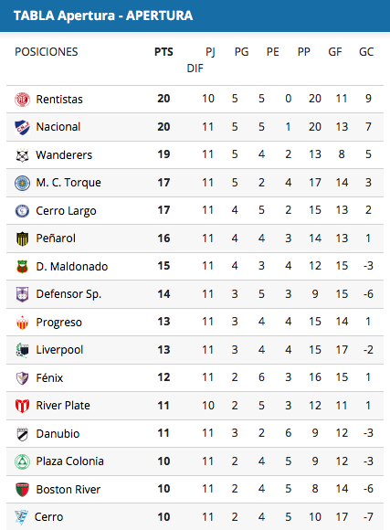Click the Peñarol striped shield icon

(x=22, y=238)
